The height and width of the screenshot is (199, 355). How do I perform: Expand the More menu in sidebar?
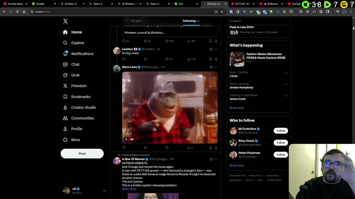(72, 140)
